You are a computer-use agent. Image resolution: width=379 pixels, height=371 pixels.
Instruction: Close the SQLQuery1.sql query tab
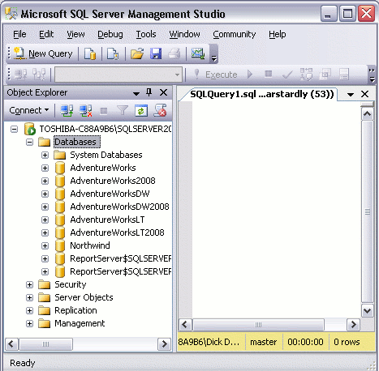(x=365, y=94)
